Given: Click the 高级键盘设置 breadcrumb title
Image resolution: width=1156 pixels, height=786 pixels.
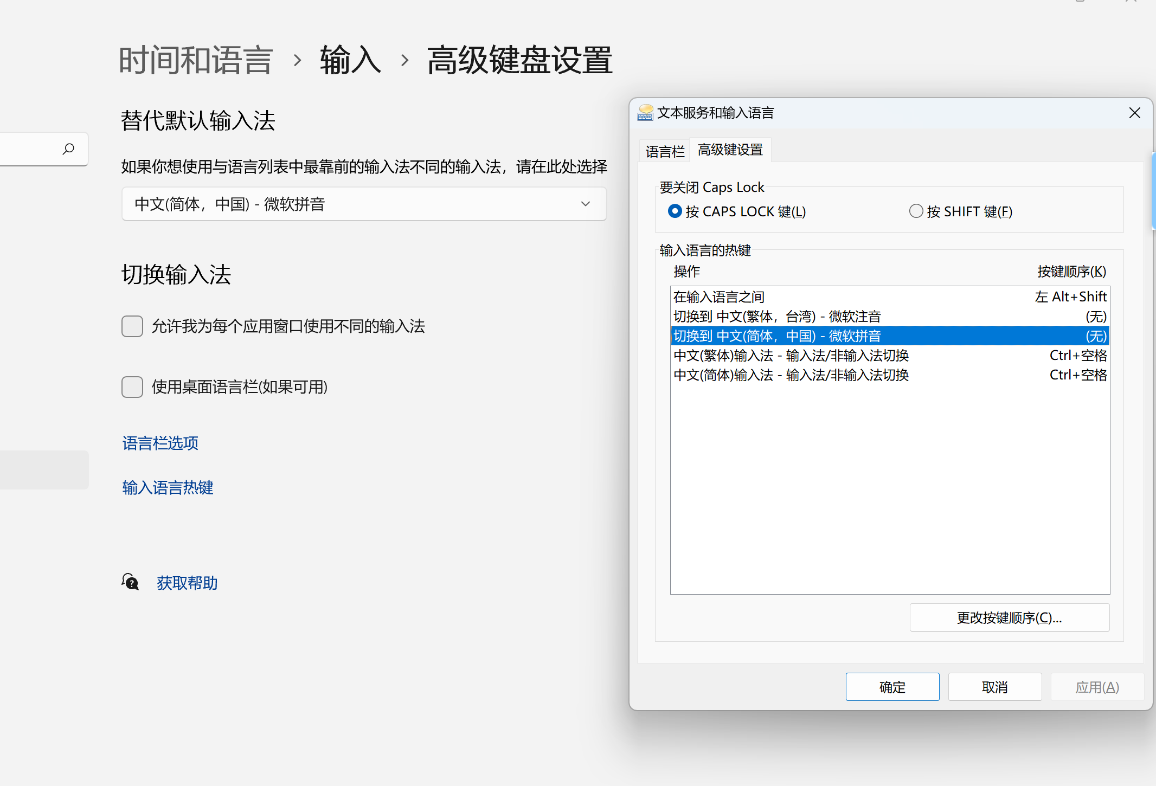Looking at the screenshot, I should tap(519, 60).
